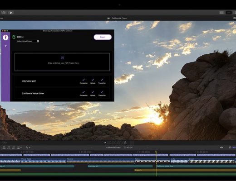The image size is (236, 181).
Task: Toggle audio skimming in timeline toolbar
Action: 221,148
